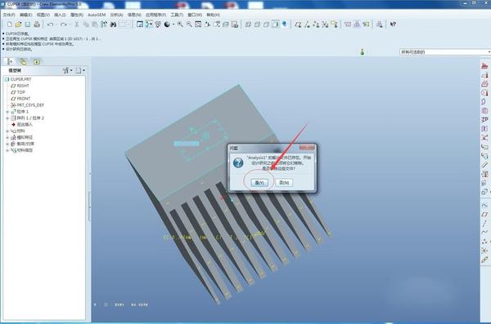Select Wireframe display style
Image resolution: width=491 pixels, height=324 pixels.
[x=248, y=24]
